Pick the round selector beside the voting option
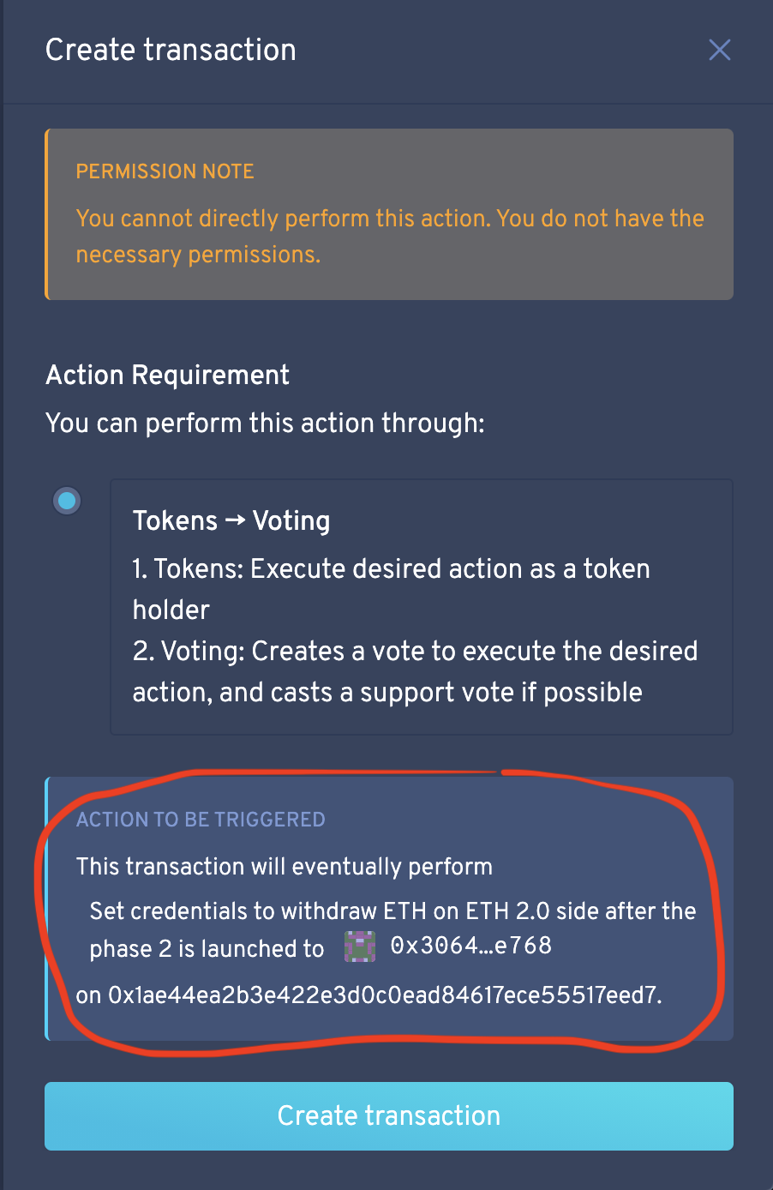The image size is (773, 1190). tap(67, 500)
